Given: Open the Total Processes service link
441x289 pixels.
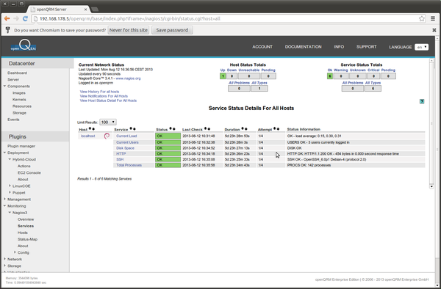Looking at the screenshot, I should point(129,165).
